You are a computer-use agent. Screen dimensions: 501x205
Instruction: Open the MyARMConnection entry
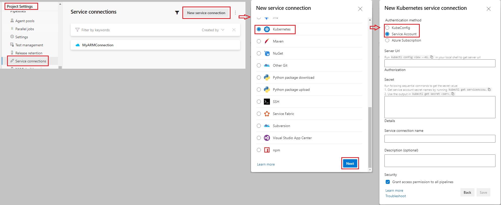(x=155, y=45)
